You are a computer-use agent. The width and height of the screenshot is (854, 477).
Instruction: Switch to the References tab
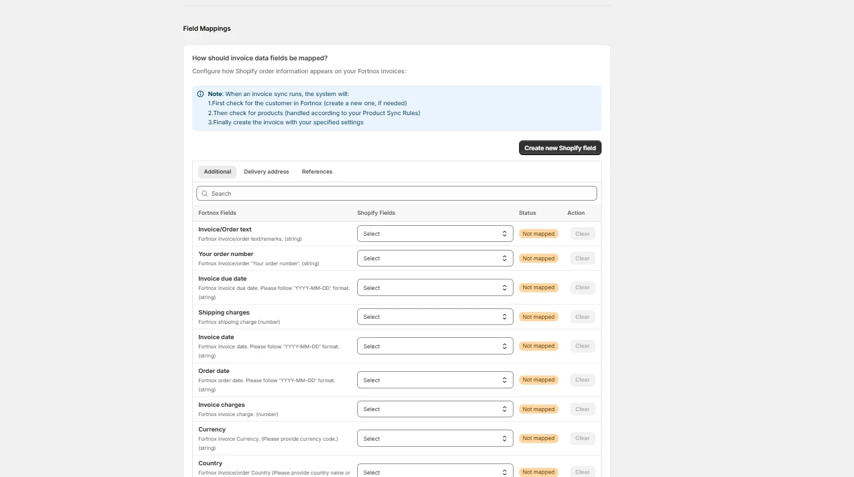point(317,172)
